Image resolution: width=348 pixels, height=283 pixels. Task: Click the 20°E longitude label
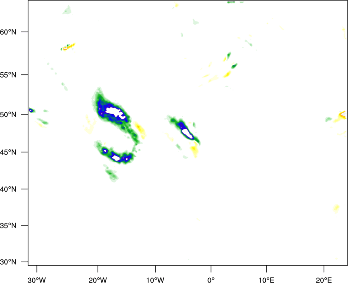(324, 280)
